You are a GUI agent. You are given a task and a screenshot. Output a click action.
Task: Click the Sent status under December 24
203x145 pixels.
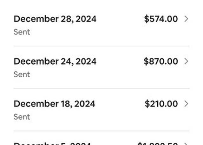(22, 74)
